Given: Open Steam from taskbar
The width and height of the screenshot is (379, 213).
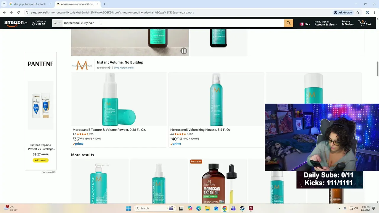Looking at the screenshot, I should click(242, 208).
